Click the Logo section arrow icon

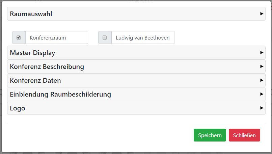click(262, 108)
